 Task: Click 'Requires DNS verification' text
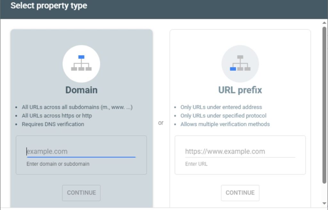(53, 124)
